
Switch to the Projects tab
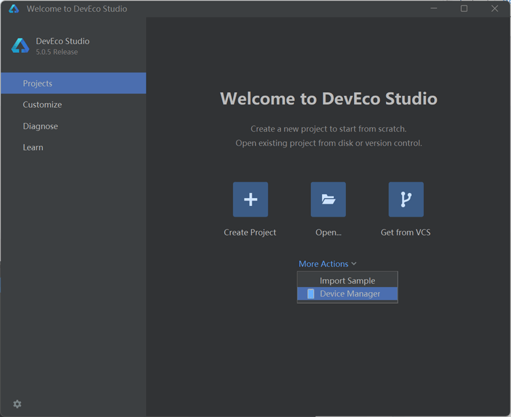click(74, 83)
